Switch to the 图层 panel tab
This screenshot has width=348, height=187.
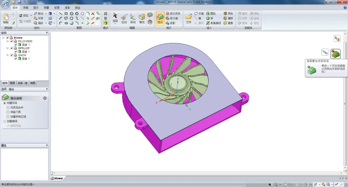tap(13, 83)
